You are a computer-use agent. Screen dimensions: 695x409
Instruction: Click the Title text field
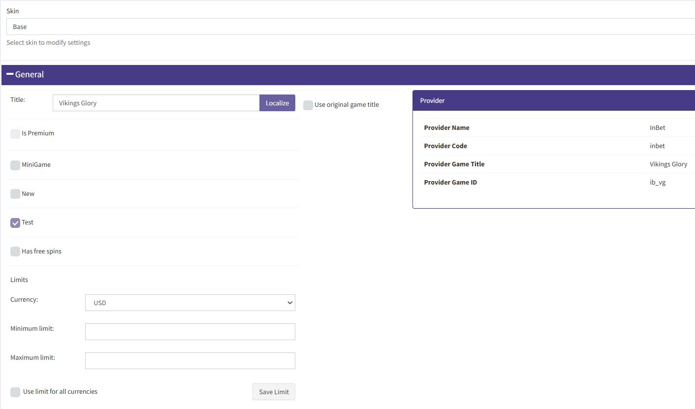pyautogui.click(x=156, y=103)
